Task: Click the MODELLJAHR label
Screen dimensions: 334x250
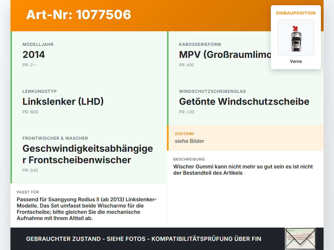Action: (x=38, y=44)
